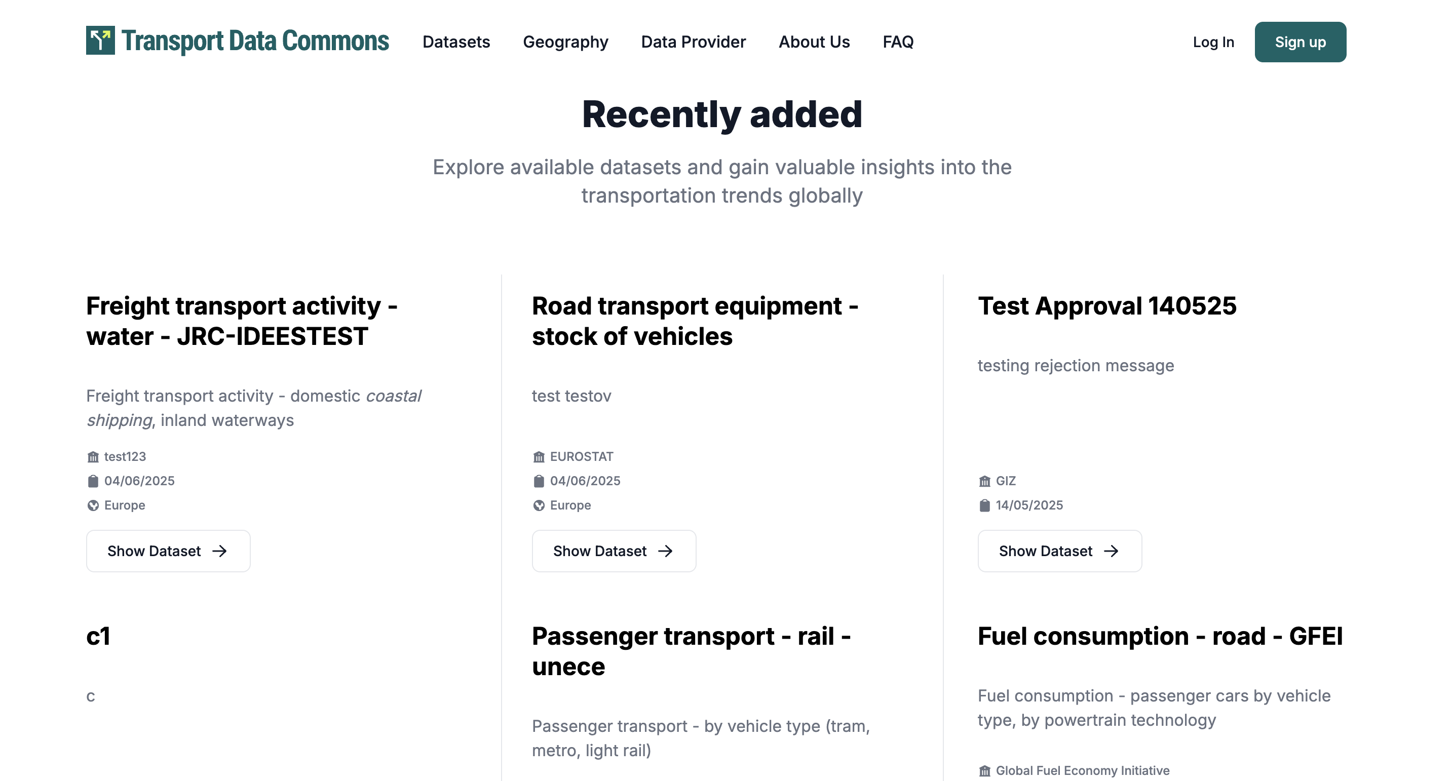Show Dataset for Freight transport activity
This screenshot has height=781, width=1452.
click(168, 551)
